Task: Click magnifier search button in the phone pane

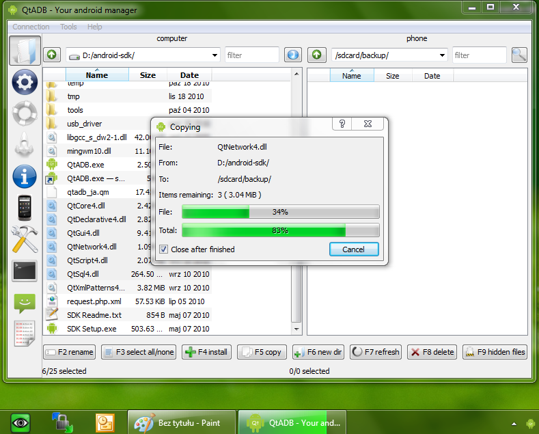Action: (x=519, y=55)
